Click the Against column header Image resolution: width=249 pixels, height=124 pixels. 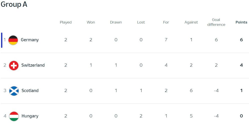tap(191, 22)
